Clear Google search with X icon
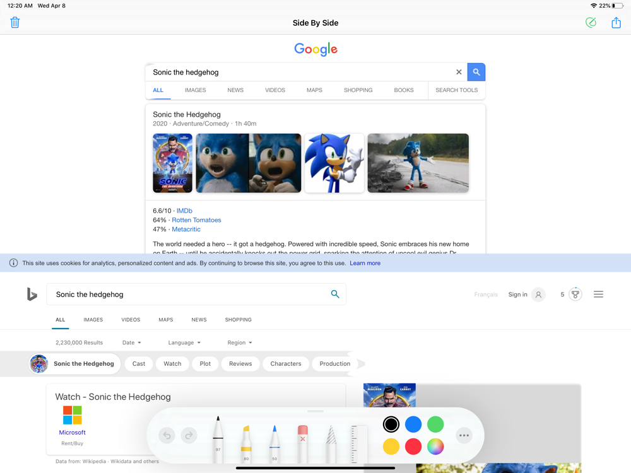631x473 pixels. point(459,72)
